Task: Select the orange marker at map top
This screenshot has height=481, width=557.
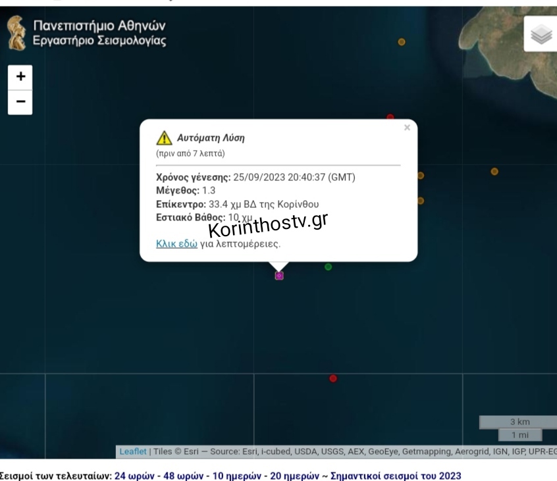Action: (x=402, y=42)
